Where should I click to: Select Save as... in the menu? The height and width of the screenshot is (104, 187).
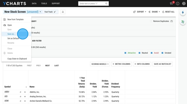[x=16, y=34]
